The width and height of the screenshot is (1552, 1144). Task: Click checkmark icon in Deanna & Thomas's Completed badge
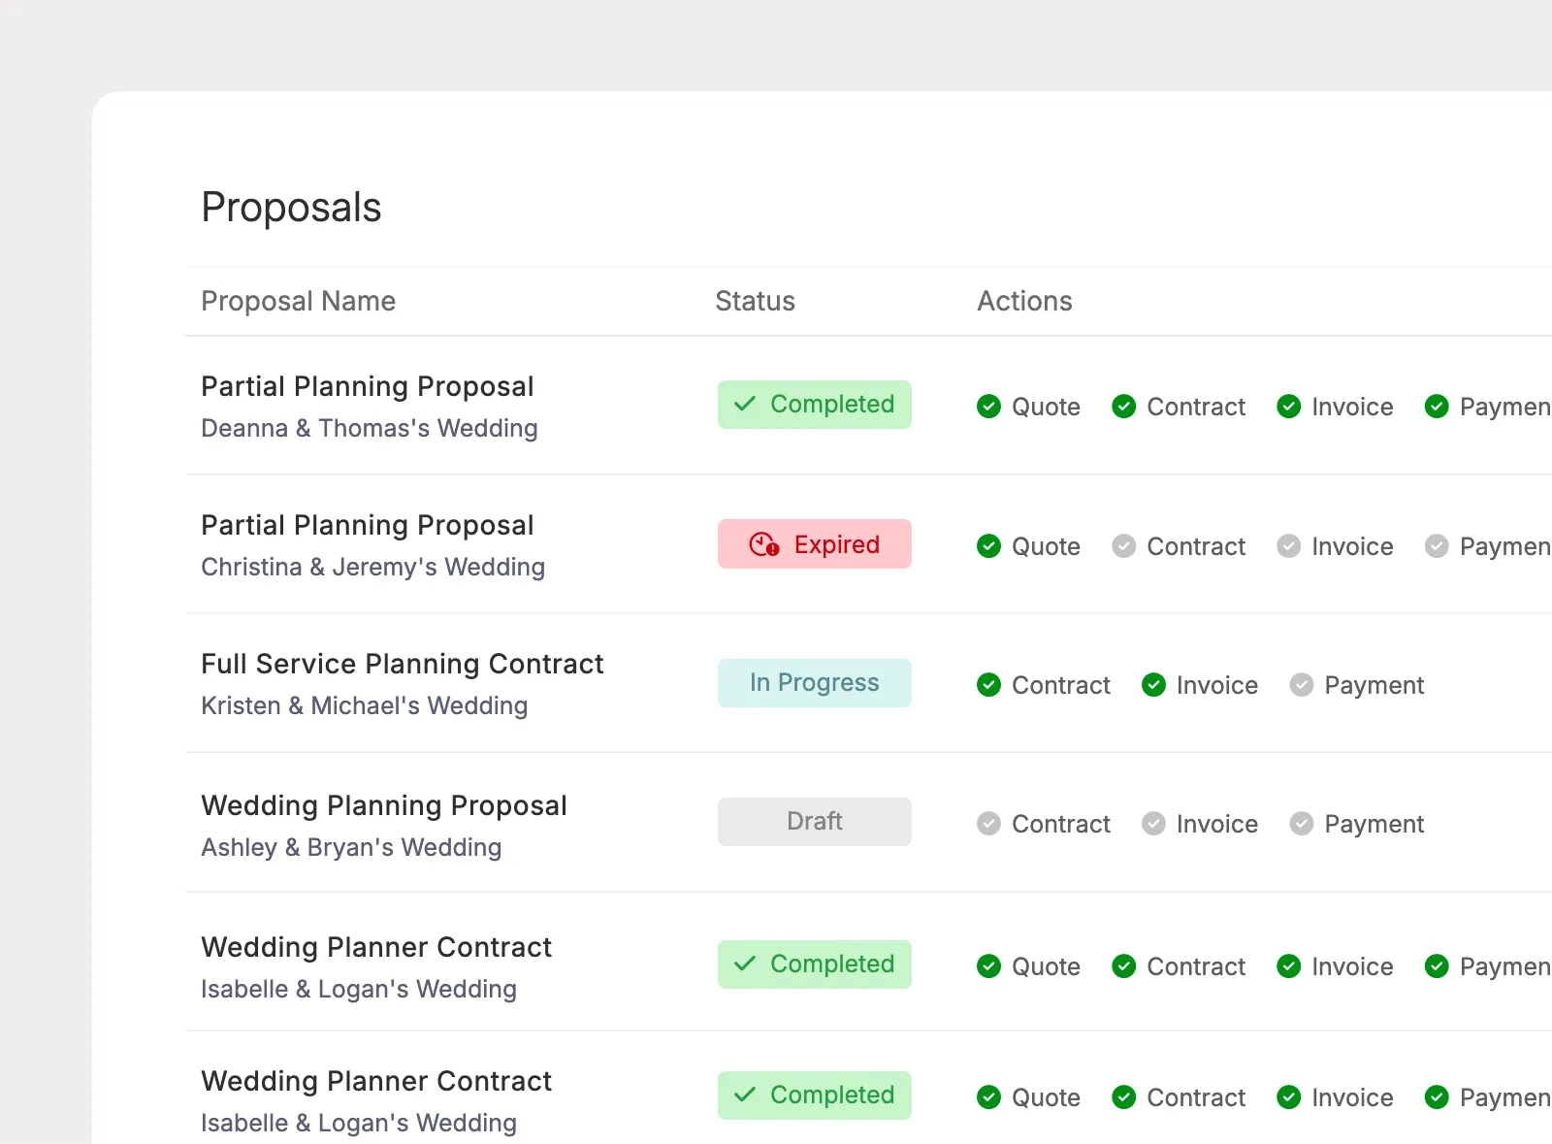click(745, 404)
